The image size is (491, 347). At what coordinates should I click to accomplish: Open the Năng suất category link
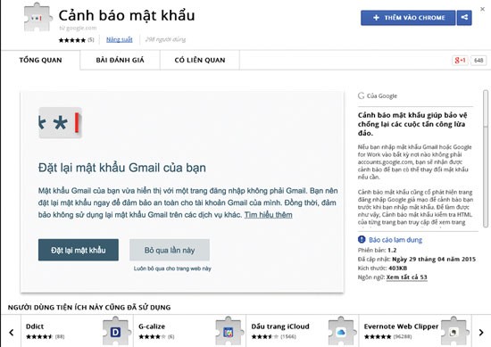120,40
